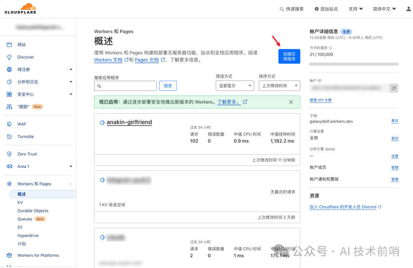Image resolution: width=413 pixels, height=268 pixels.
Task: Open the 排序方式 上次修改时间 dropdown
Action: [x=280, y=86]
